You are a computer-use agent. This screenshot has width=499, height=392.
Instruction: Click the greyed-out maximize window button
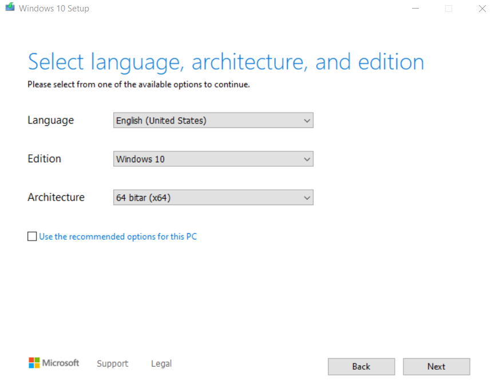pyautogui.click(x=449, y=9)
